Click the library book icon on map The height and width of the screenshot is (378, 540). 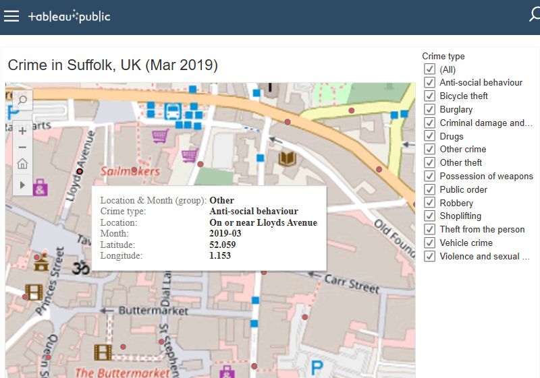coord(287,159)
